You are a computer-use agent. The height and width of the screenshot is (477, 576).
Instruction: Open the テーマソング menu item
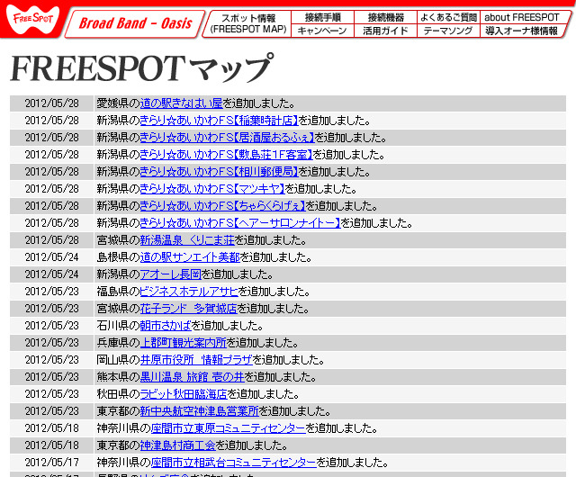point(448,31)
